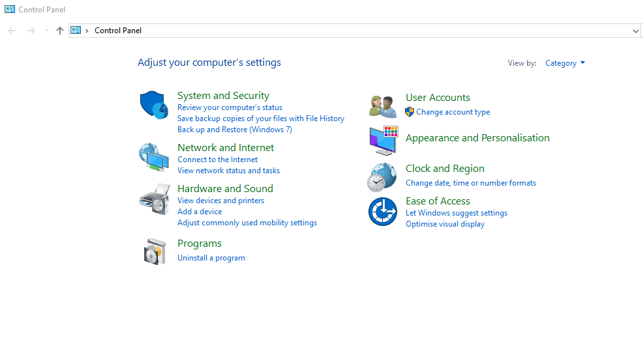This screenshot has width=643, height=351.
Task: Click the Clock and Region globe clock icon
Action: (x=381, y=177)
